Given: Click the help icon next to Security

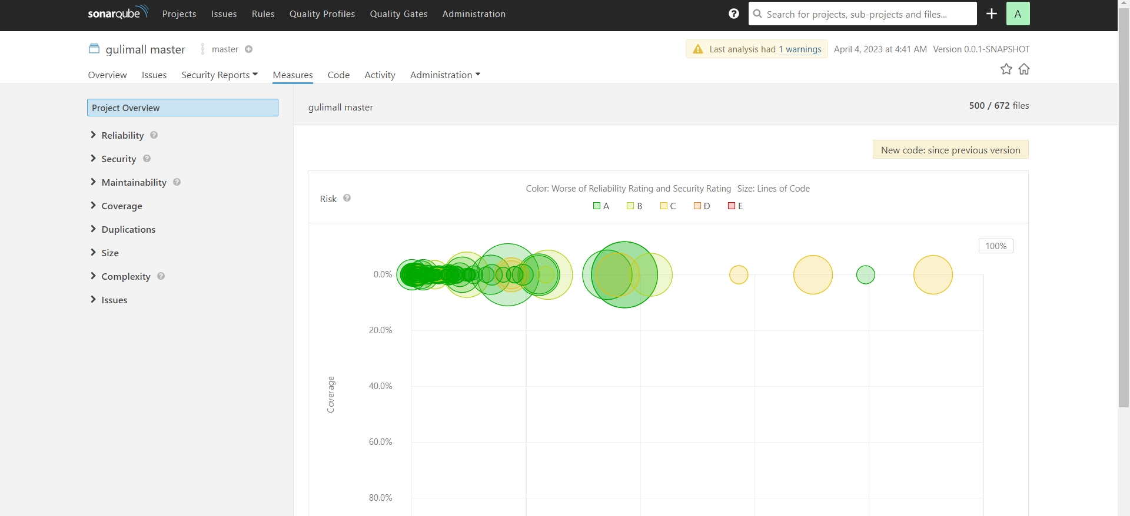Looking at the screenshot, I should [147, 159].
